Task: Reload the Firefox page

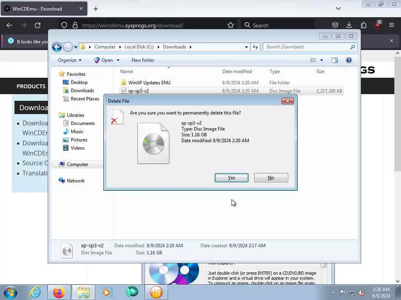Action: tap(38, 25)
